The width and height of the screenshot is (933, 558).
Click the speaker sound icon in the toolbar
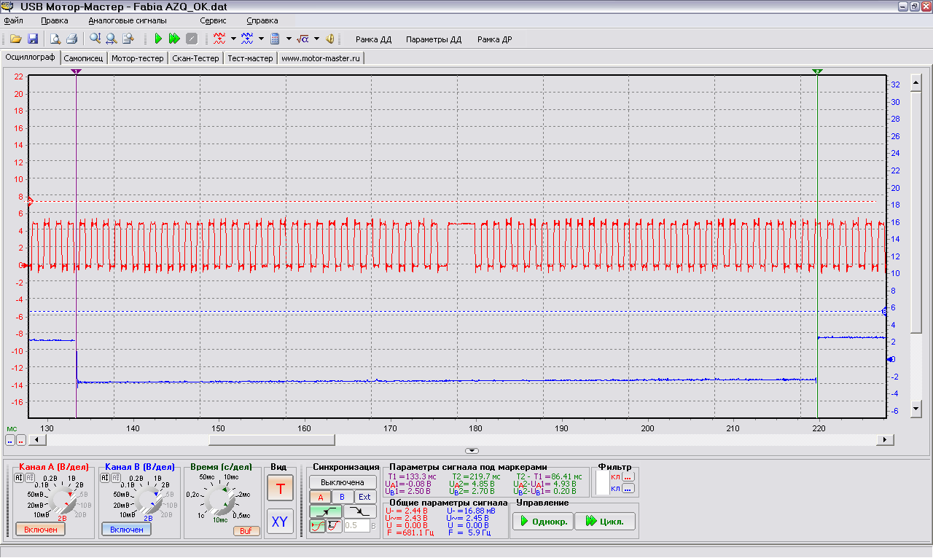[x=330, y=39]
